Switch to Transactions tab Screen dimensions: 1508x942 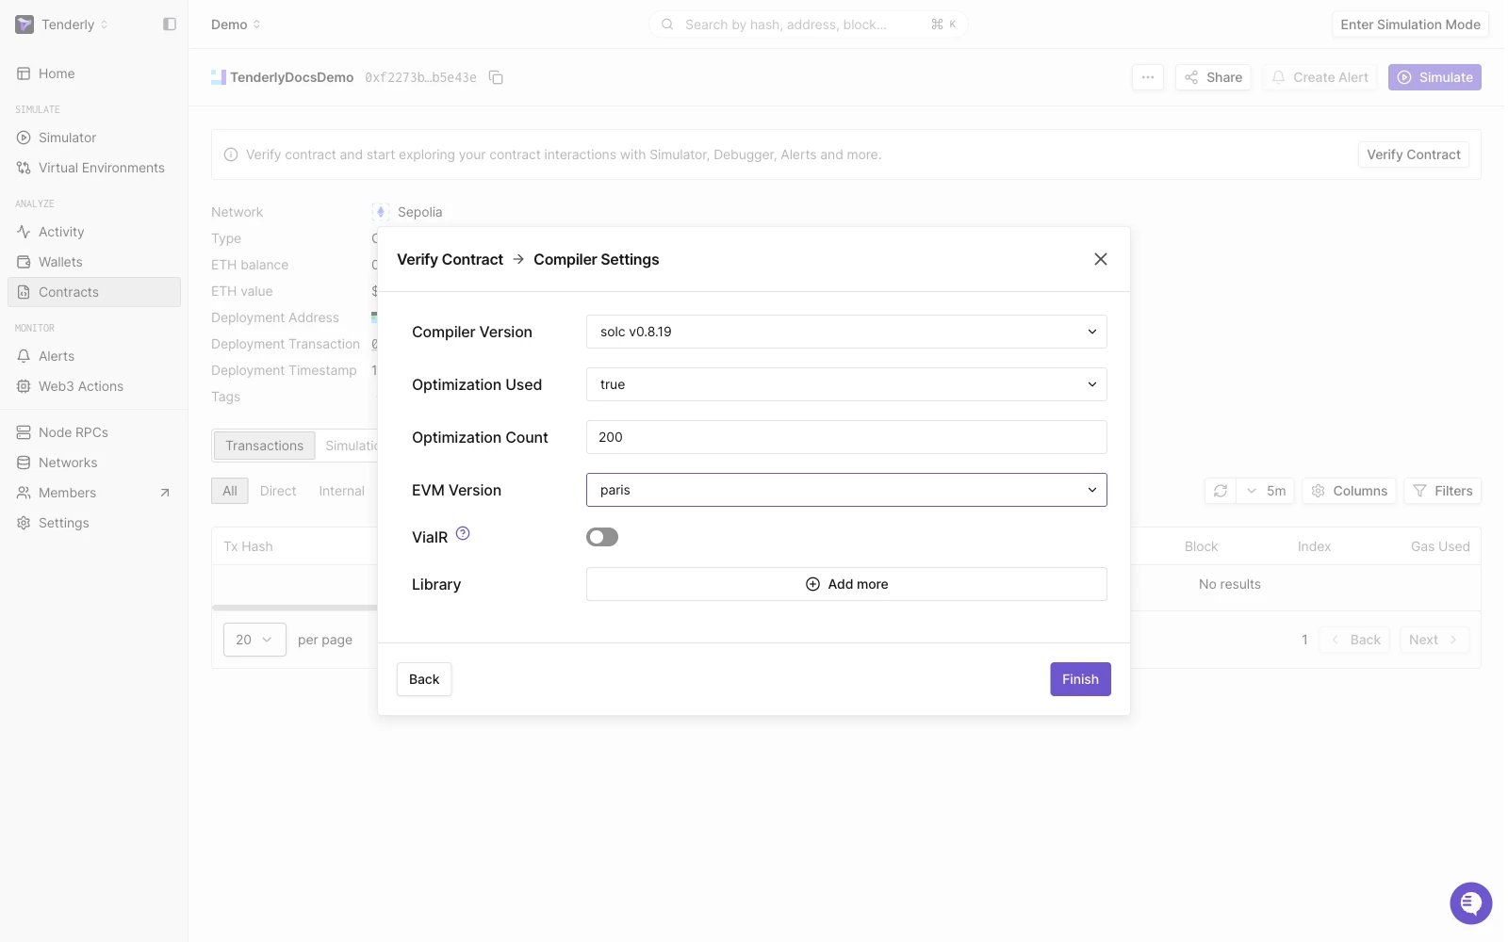click(x=264, y=446)
